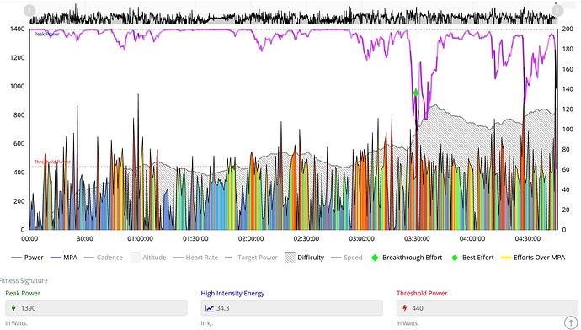
Task: Toggle the MPA series in legend
Action: click(64, 258)
